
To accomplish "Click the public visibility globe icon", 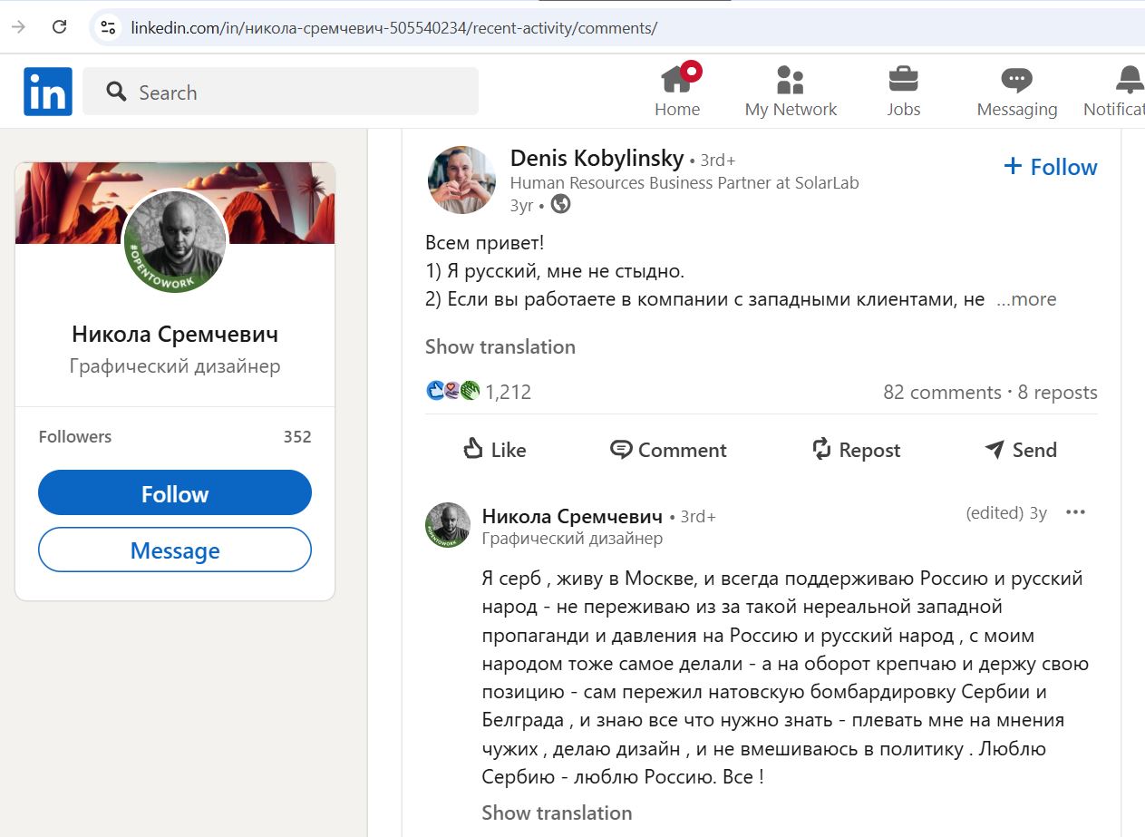I will (561, 204).
